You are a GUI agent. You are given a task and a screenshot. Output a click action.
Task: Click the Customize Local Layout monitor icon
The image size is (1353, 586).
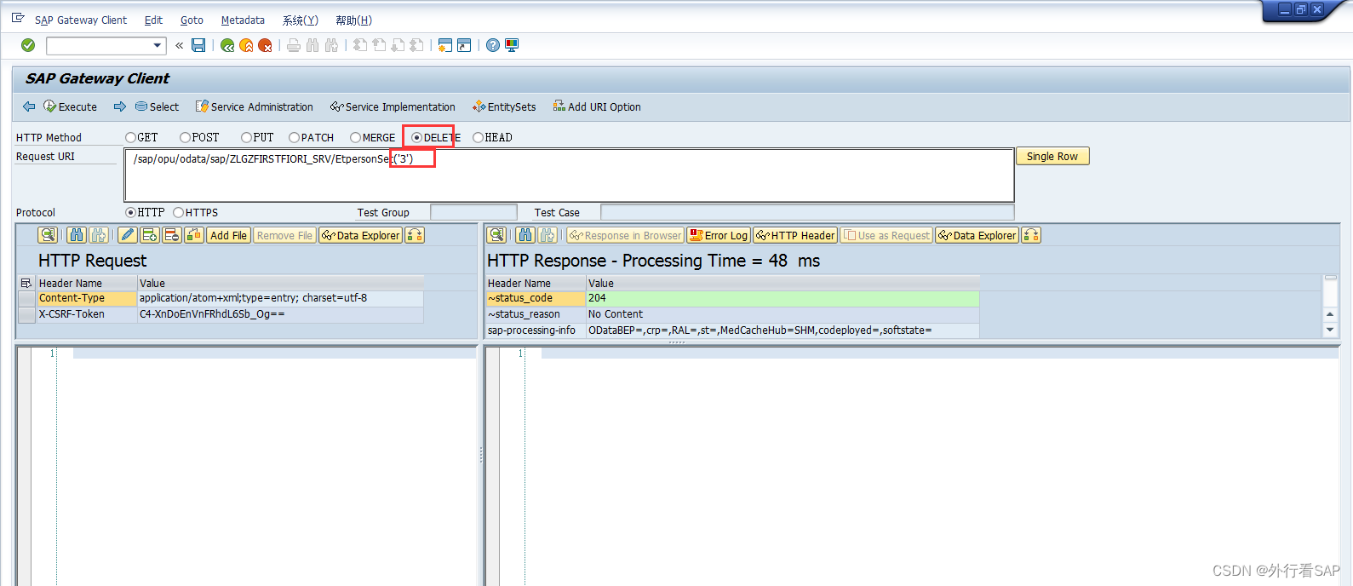click(x=512, y=45)
